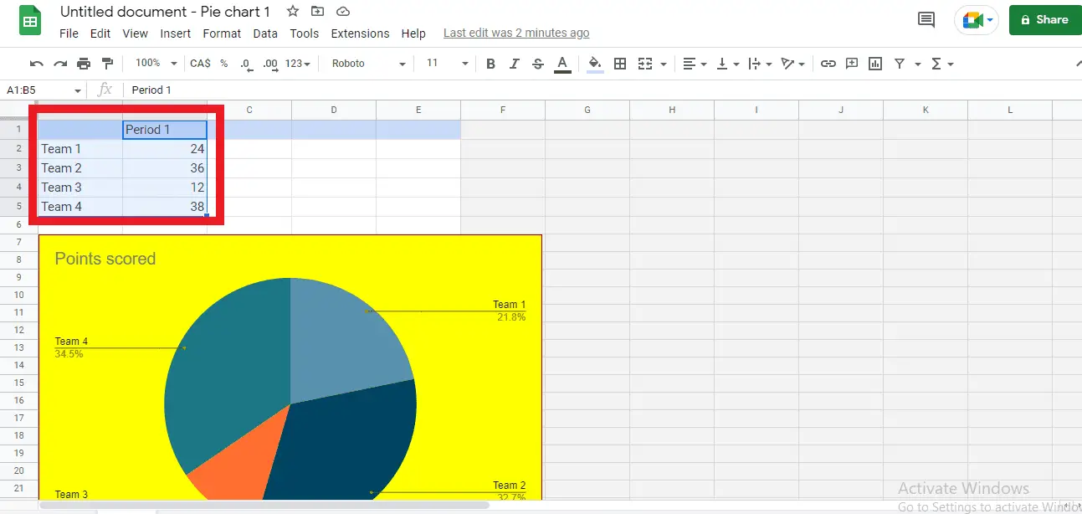Apply Borders using the borders icon
The image size is (1082, 514).
tap(620, 64)
